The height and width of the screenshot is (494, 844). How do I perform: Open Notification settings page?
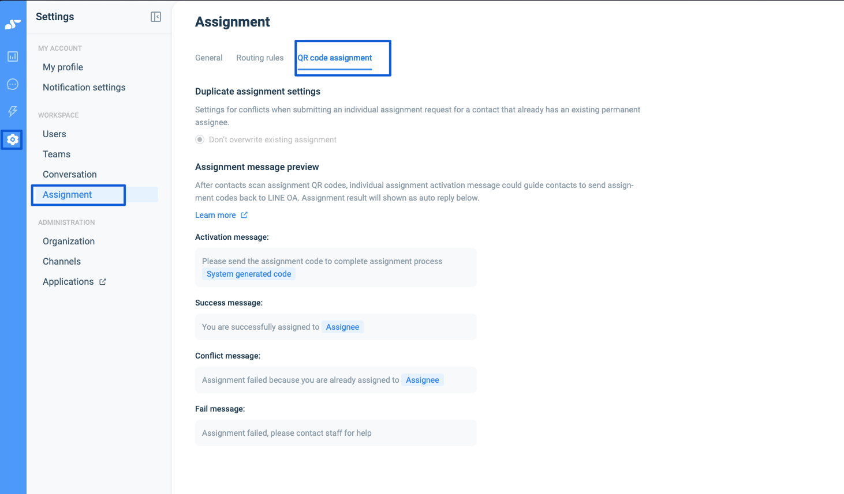pos(84,87)
